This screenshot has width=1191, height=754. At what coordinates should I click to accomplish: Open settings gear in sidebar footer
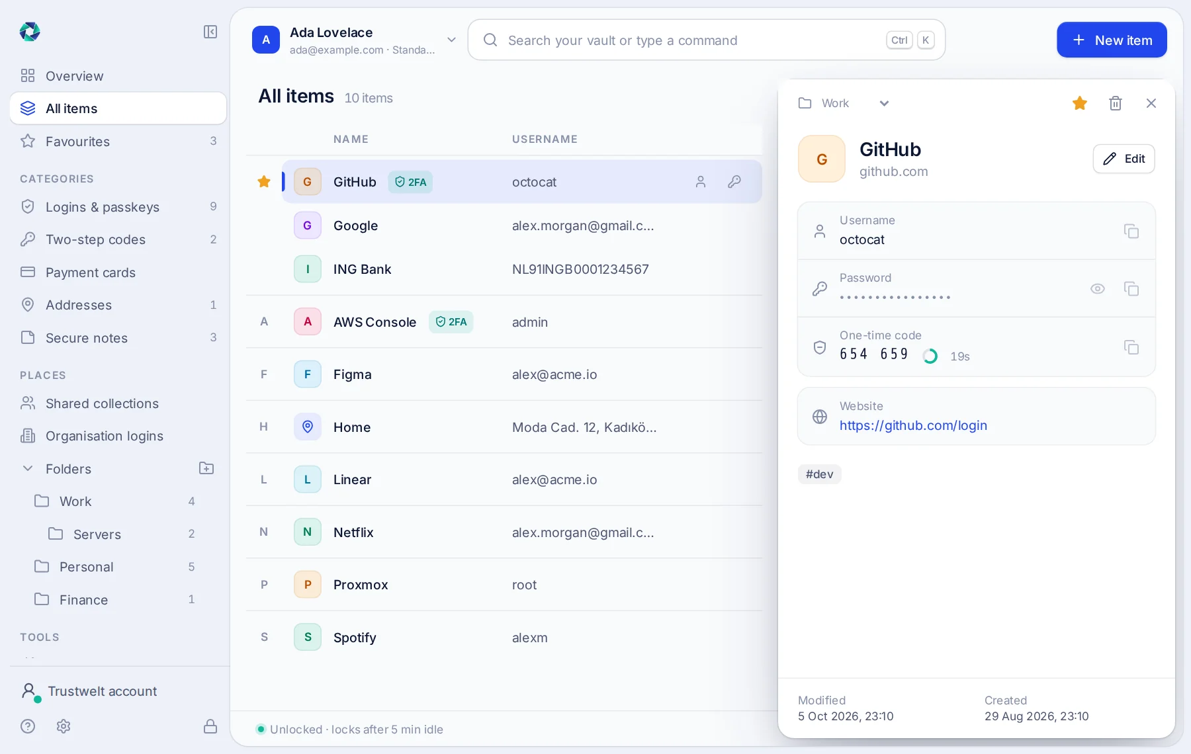64,726
